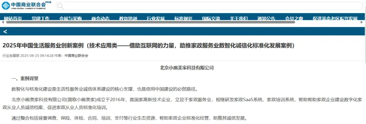Click the magnifier search icon
This screenshot has height=124, width=366.
(60, 6)
